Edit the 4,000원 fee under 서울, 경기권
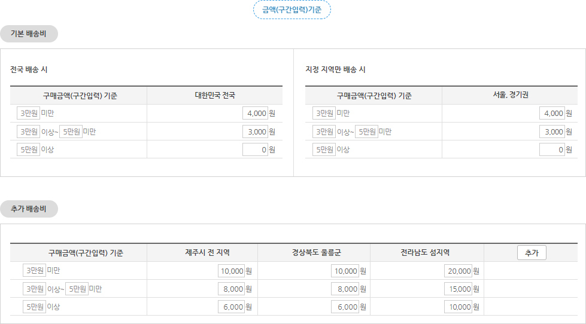This screenshot has height=324, width=586. [x=552, y=113]
